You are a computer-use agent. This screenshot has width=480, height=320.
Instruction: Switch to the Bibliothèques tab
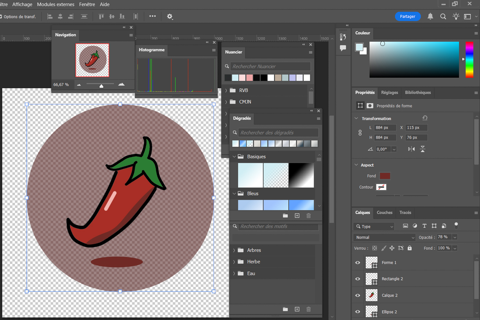pos(418,93)
